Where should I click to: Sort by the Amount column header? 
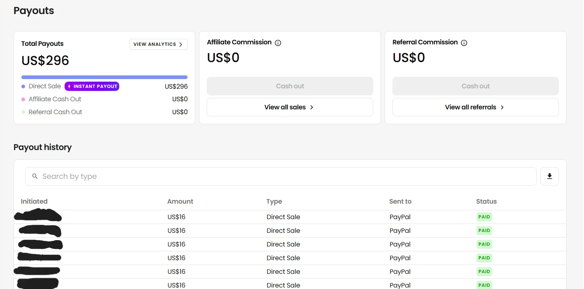pos(180,201)
